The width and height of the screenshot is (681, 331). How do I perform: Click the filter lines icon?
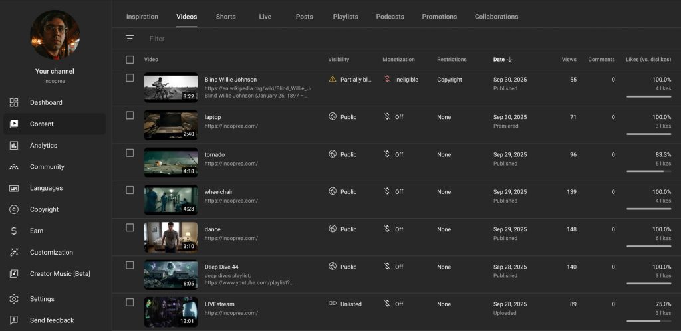[x=130, y=39]
